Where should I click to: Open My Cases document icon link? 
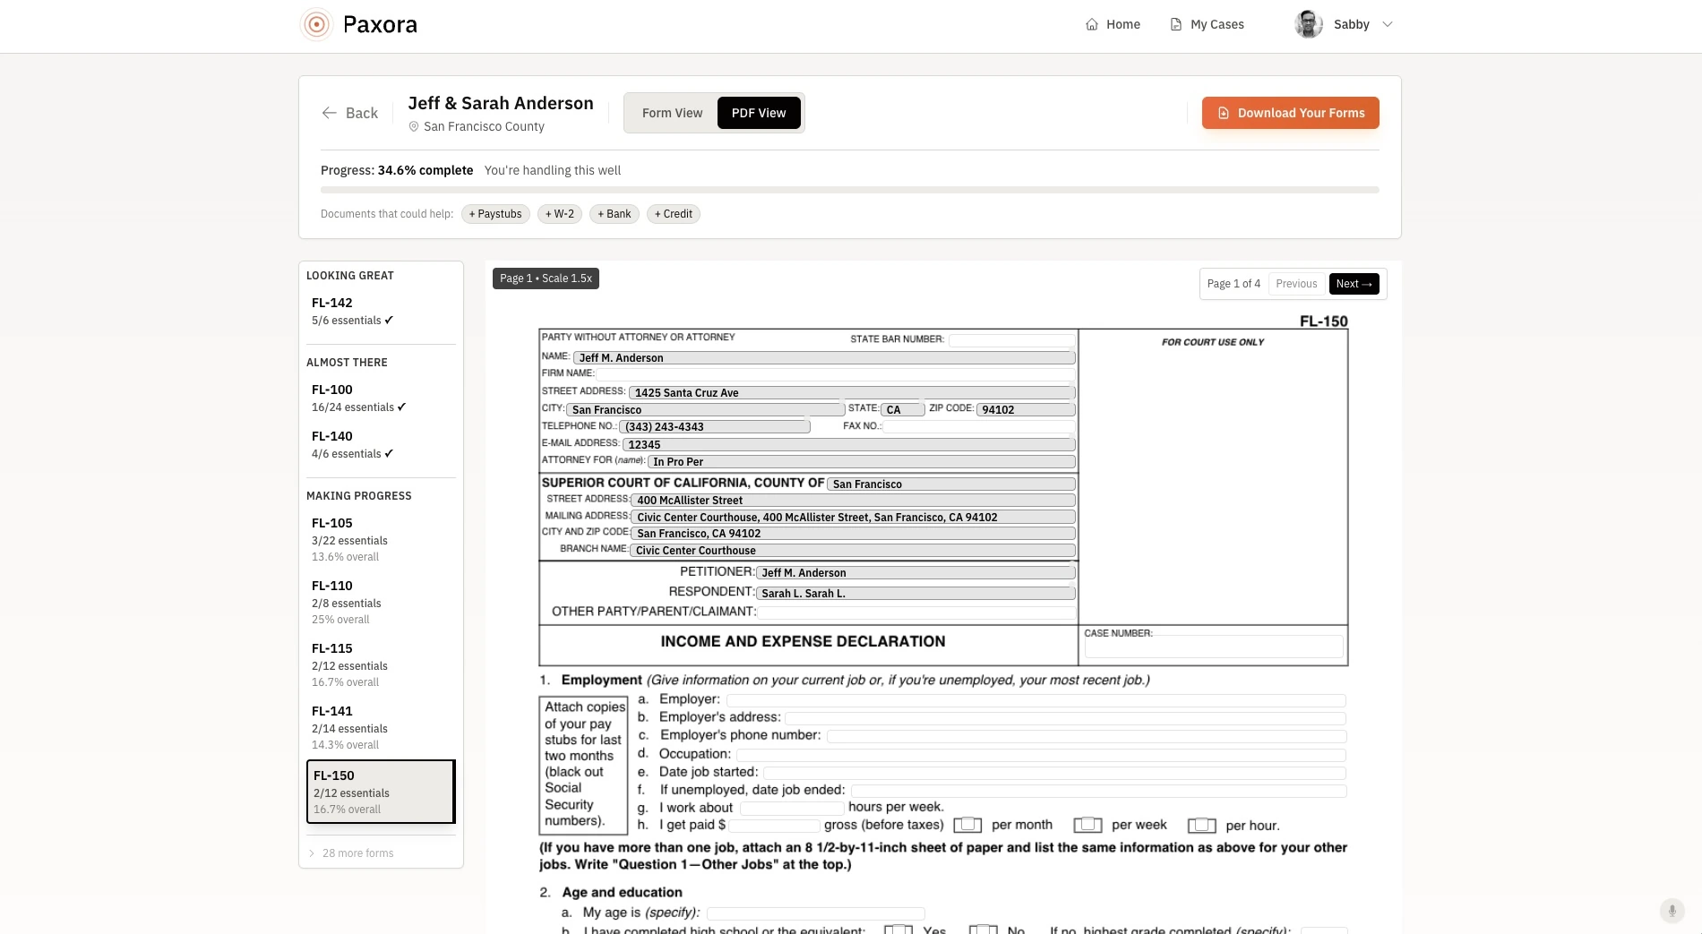pos(1207,24)
